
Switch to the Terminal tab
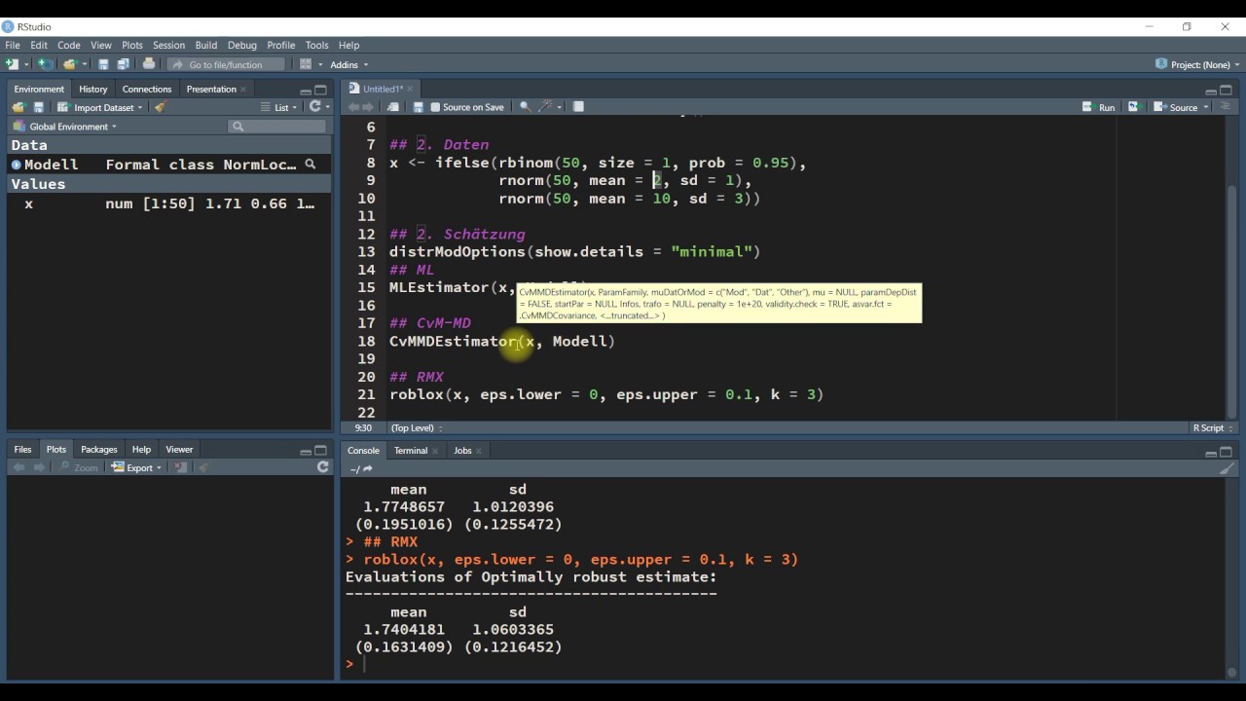[411, 451]
